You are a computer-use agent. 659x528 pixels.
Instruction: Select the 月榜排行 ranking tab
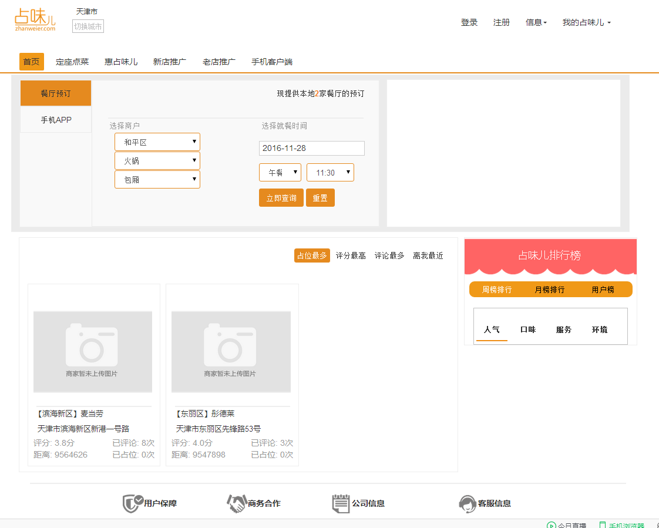click(550, 290)
